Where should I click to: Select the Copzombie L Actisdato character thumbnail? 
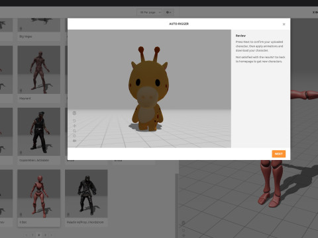pyautogui.click(x=39, y=132)
